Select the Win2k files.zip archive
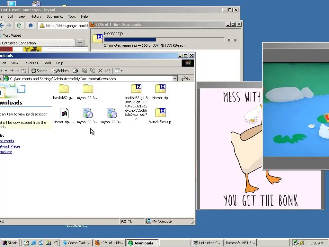Viewport: 329px width, 247px height. pyautogui.click(x=160, y=116)
